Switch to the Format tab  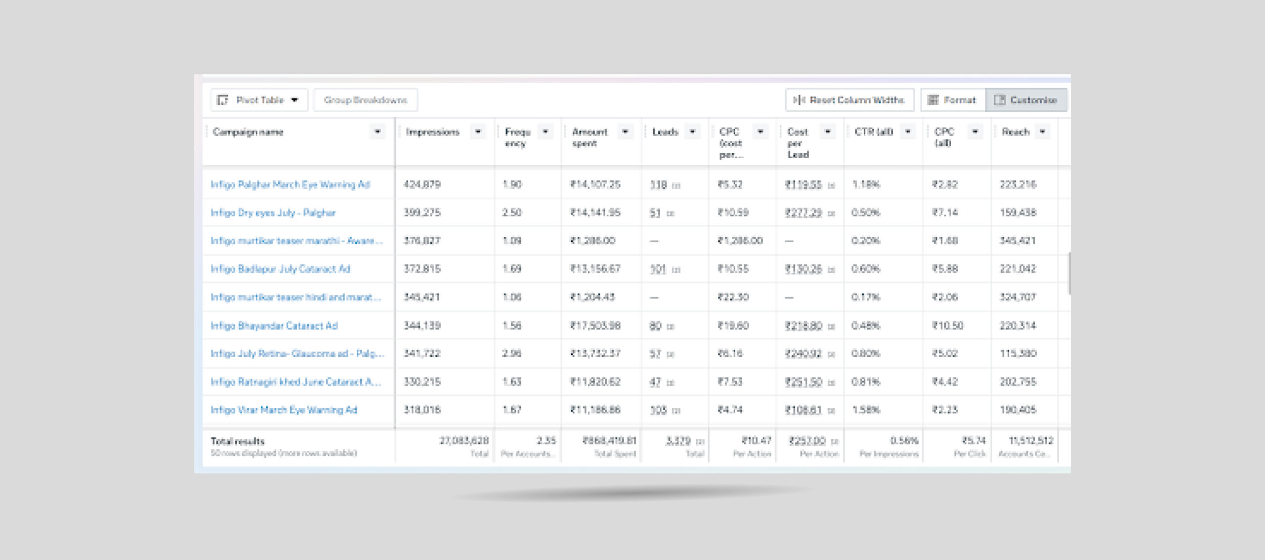pos(953,100)
